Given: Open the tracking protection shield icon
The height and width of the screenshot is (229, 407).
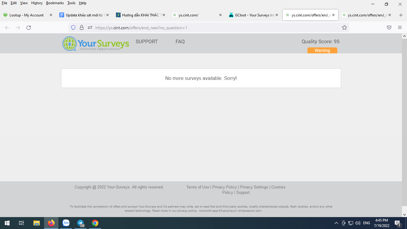Looking at the screenshot, I should (73, 28).
